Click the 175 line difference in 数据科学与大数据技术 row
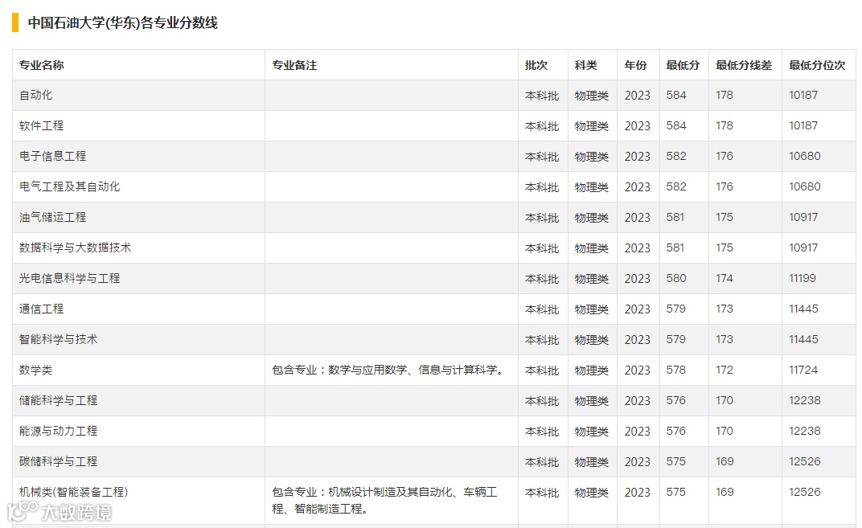This screenshot has width=862, height=528. [724, 248]
